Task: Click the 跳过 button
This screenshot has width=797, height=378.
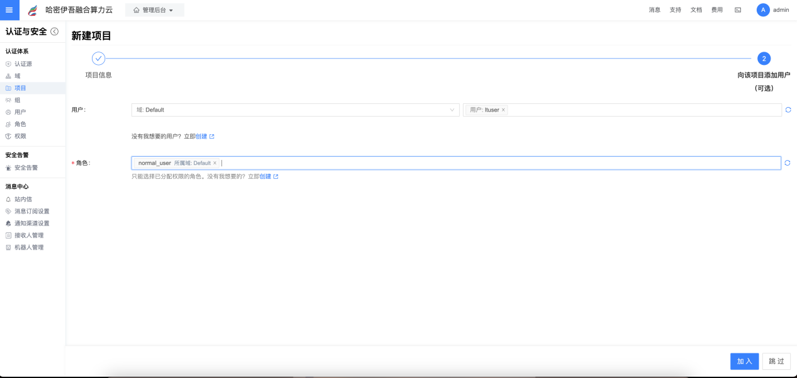Action: 776,361
